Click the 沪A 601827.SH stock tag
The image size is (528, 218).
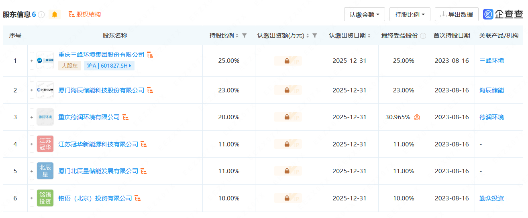click(x=109, y=66)
